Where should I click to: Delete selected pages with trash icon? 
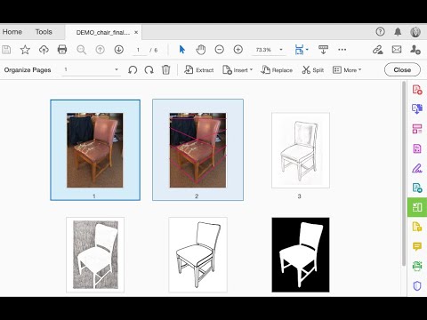click(165, 70)
